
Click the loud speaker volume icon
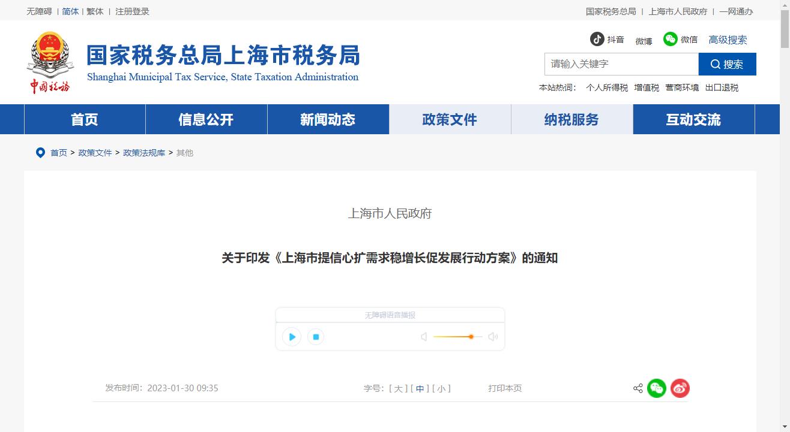pyautogui.click(x=493, y=337)
